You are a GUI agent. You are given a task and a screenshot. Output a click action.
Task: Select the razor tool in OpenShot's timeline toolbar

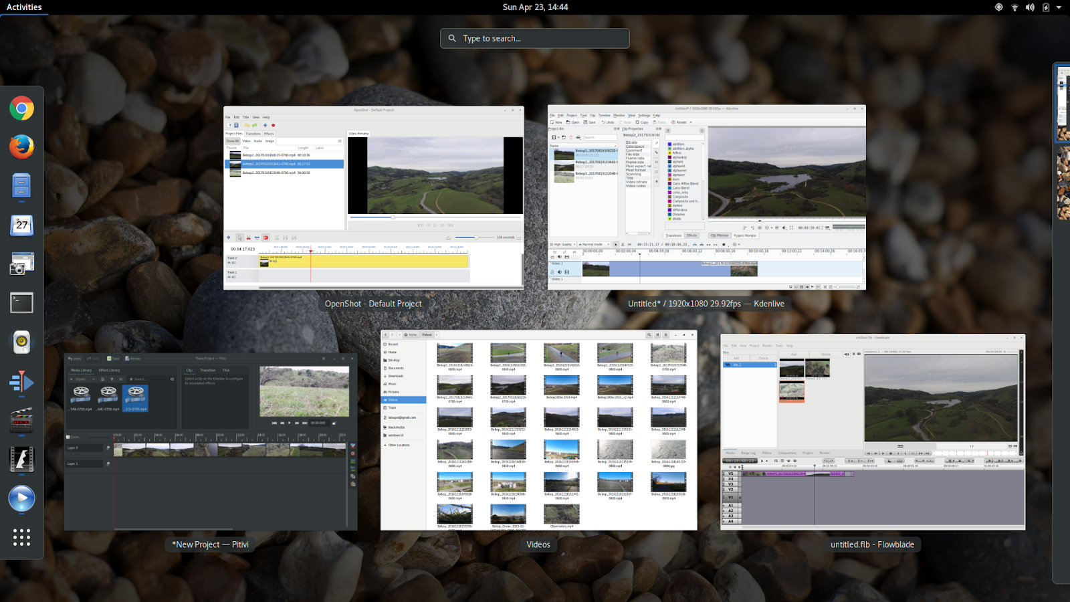(249, 237)
